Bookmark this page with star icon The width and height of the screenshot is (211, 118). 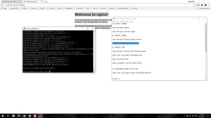click(x=195, y=5)
